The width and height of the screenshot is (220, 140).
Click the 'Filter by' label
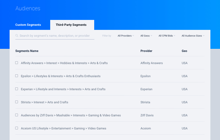click(107, 36)
